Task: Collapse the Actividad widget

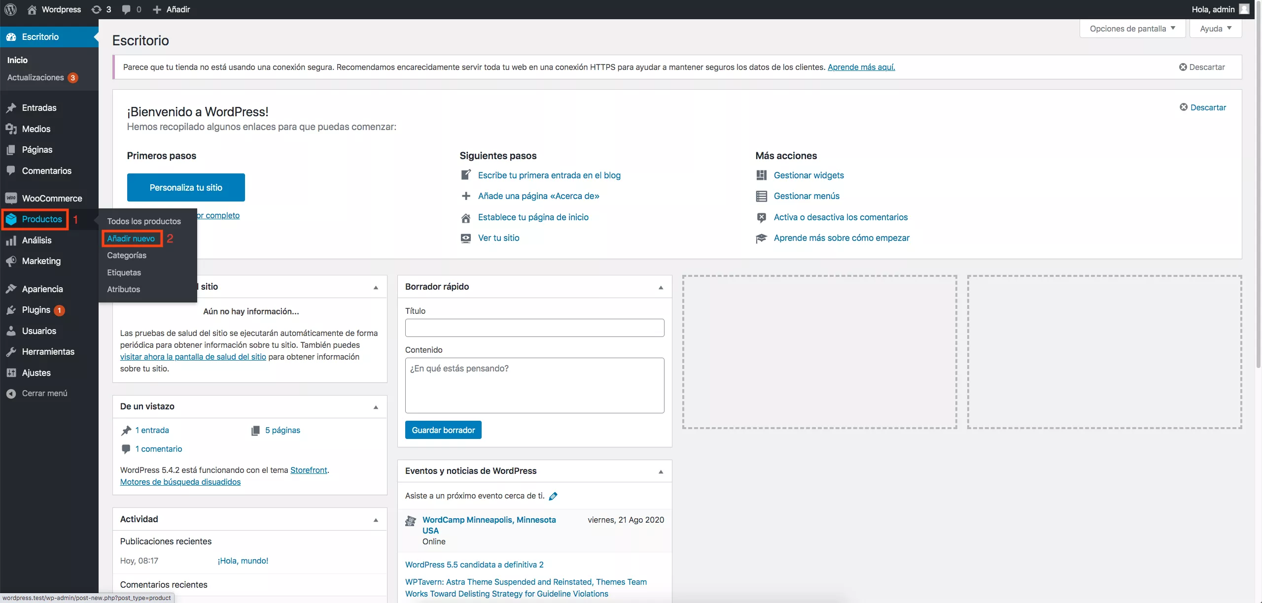Action: click(376, 520)
